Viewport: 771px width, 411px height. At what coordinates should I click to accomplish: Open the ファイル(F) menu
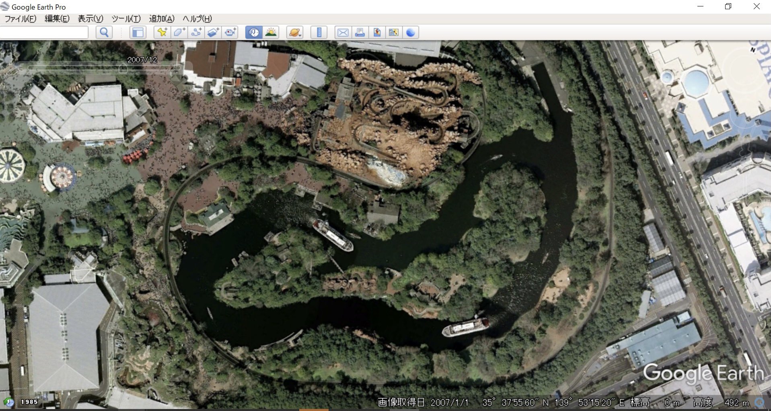[20, 19]
